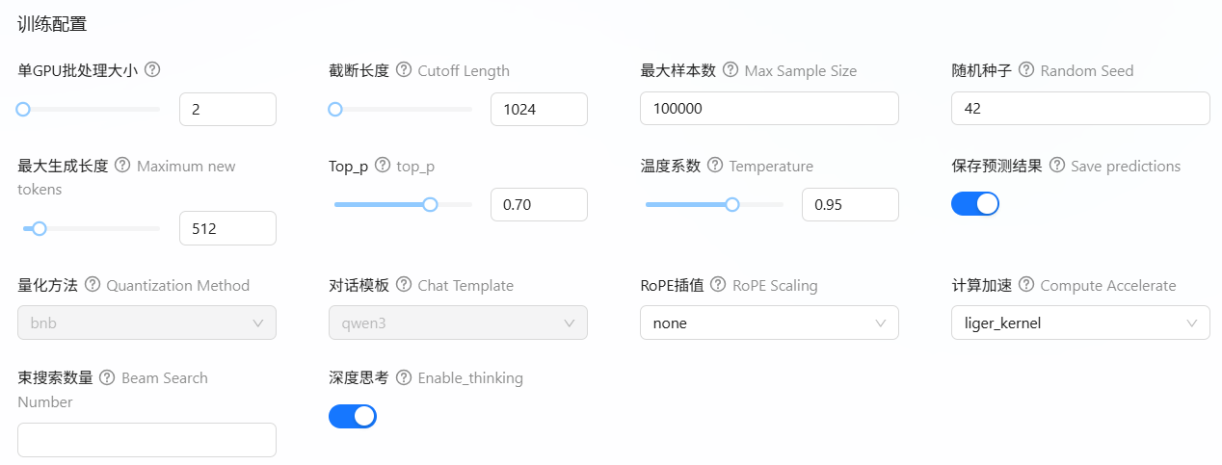Click question icon next to Random Seed
The image size is (1222, 465).
click(1026, 70)
